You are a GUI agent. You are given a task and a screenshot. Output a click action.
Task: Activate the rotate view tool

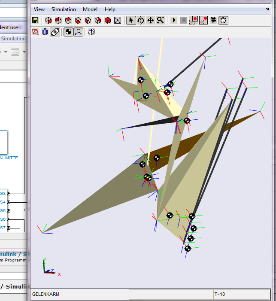tap(141, 20)
